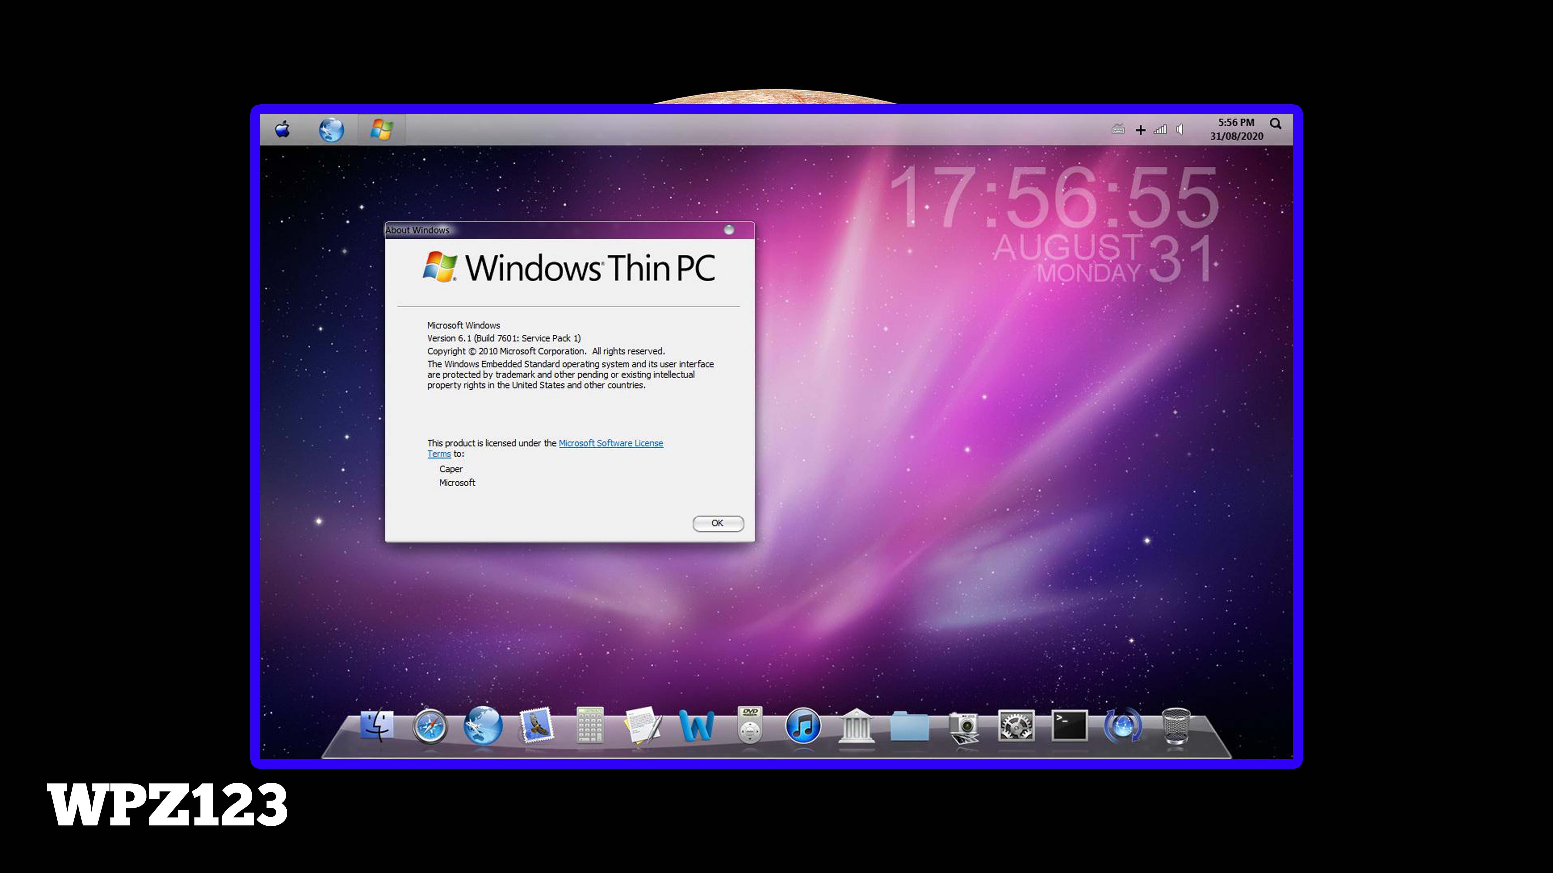The image size is (1553, 873).
Task: Open the Apple logo start menu
Action: 282,129
